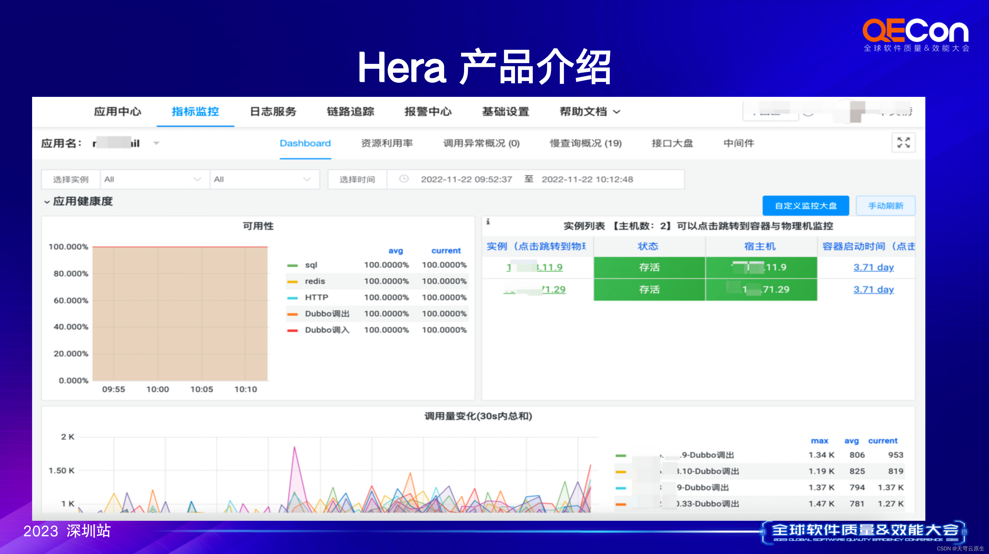Open the 应用名 application dropdown arrow
Viewport: 989px width, 554px height.
[156, 143]
